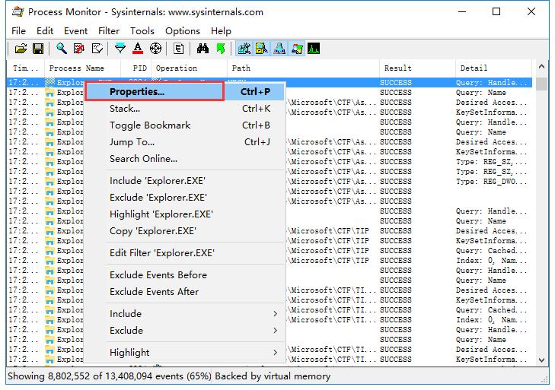Click the vertical scrollbar down arrow
555x390 pixels.
(542, 360)
